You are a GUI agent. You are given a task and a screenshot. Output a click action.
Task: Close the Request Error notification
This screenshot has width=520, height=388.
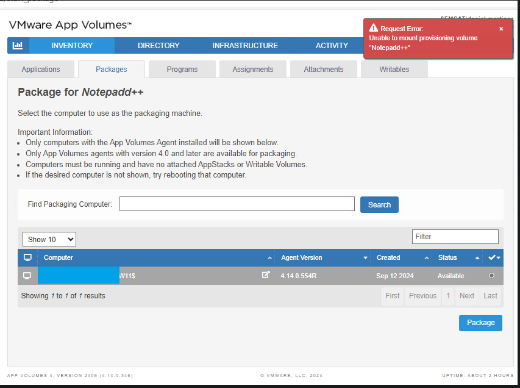point(501,29)
